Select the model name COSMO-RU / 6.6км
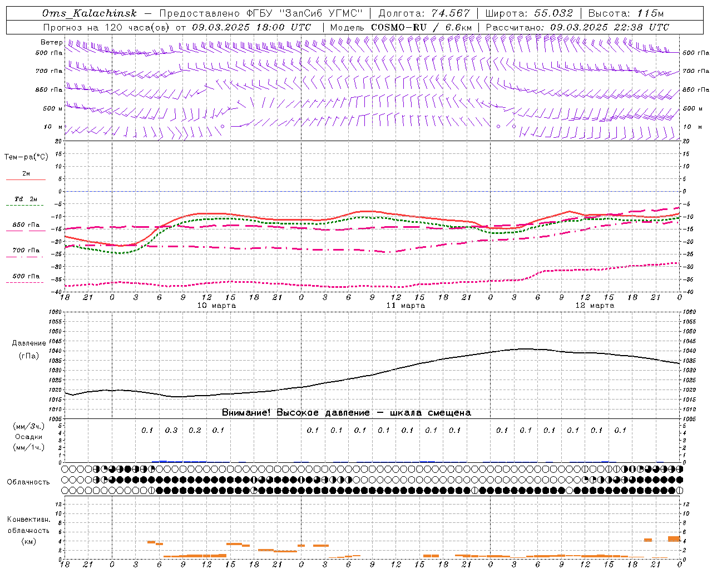Image resolution: width=712 pixels, height=569 pixels. click(x=422, y=27)
